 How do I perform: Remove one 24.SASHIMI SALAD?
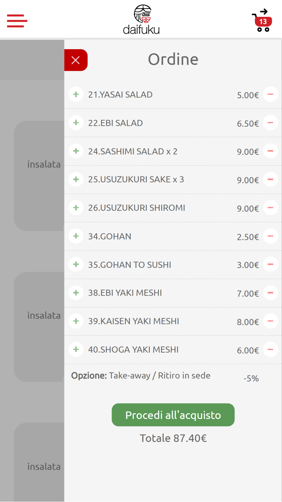pyautogui.click(x=270, y=151)
